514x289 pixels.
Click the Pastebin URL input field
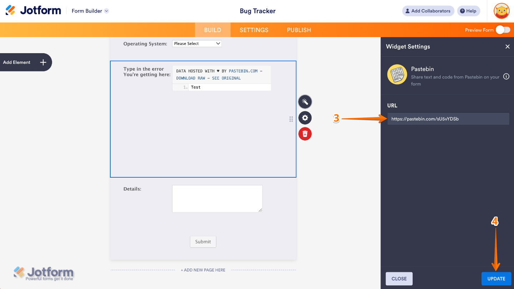pos(448,119)
